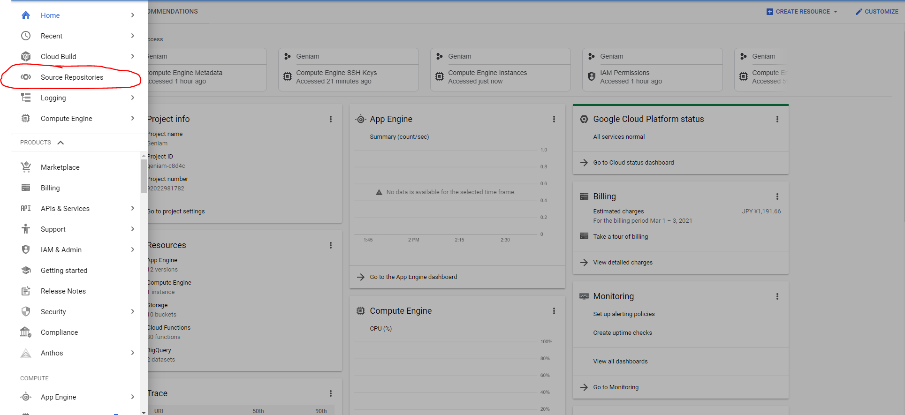Click View all dashboards link
905x415 pixels.
[x=620, y=362]
